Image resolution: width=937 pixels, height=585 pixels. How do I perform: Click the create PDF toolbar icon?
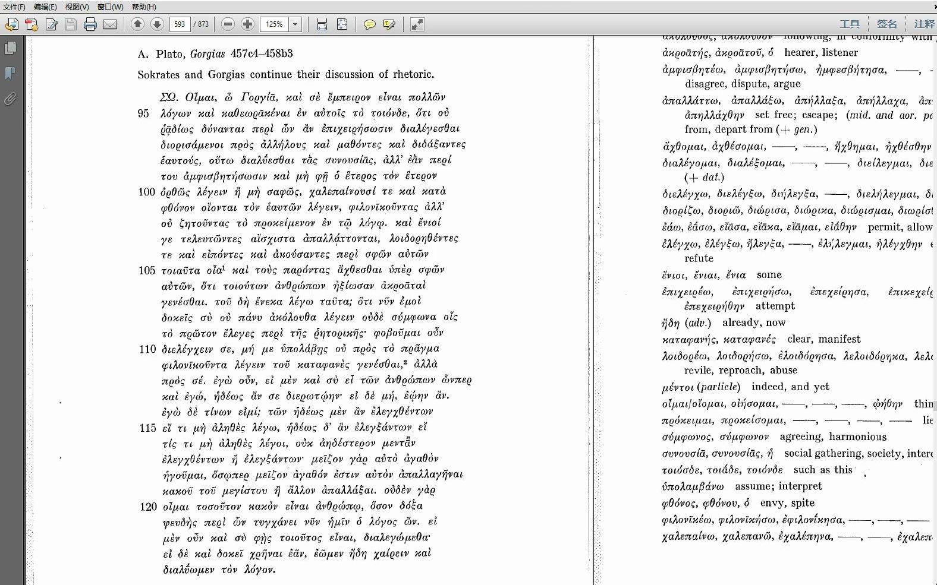[32, 24]
